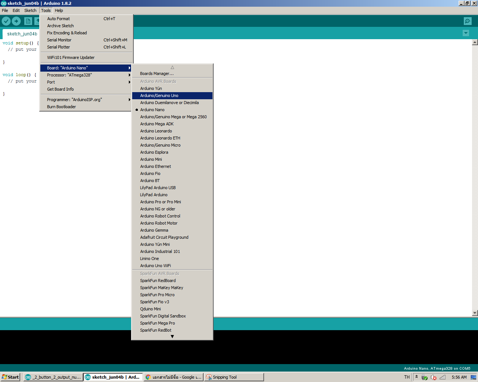Pick SparkFun Pro Micro board
Image resolution: width=478 pixels, height=382 pixels.
click(x=172, y=295)
